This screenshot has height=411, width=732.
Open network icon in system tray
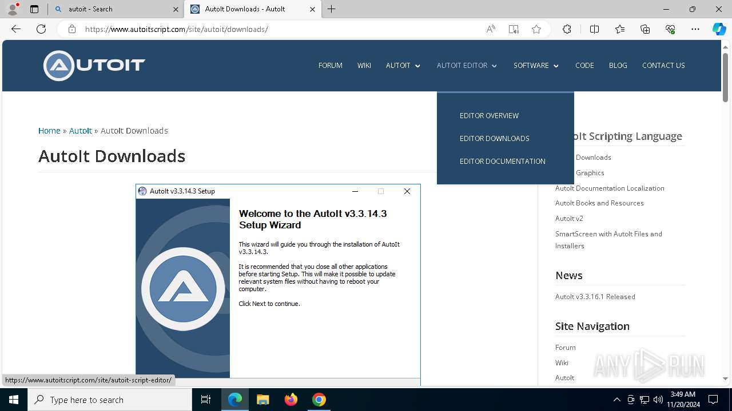pyautogui.click(x=645, y=400)
